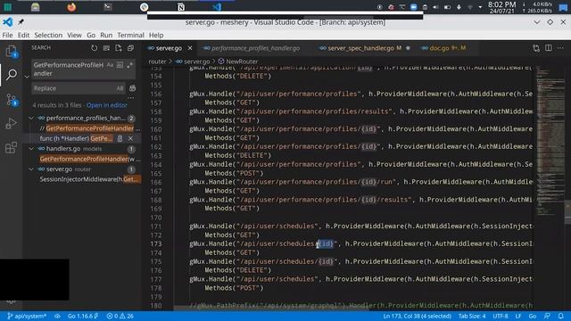571x321 pixels.
Task: Open the Extensions view
Action: [x=12, y=147]
